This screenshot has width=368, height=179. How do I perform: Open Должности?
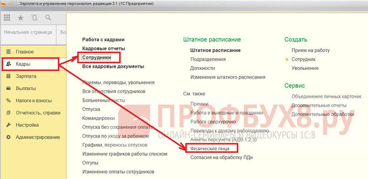tap(203, 68)
